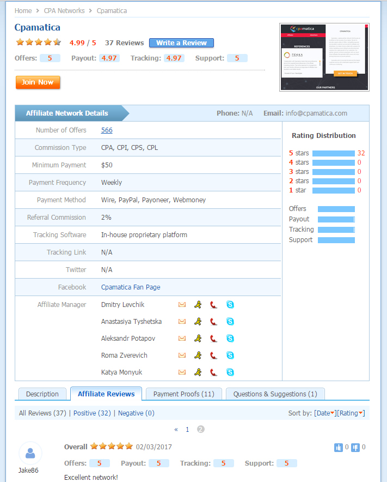
Task: Open Skype icon for Dmitry Levchik
Action: tap(230, 305)
